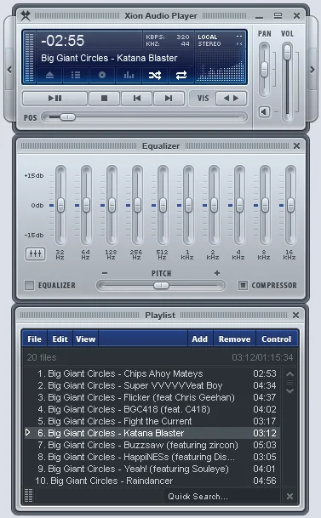Toggle repeat mode
This screenshot has width=321, height=518.
[x=181, y=76]
